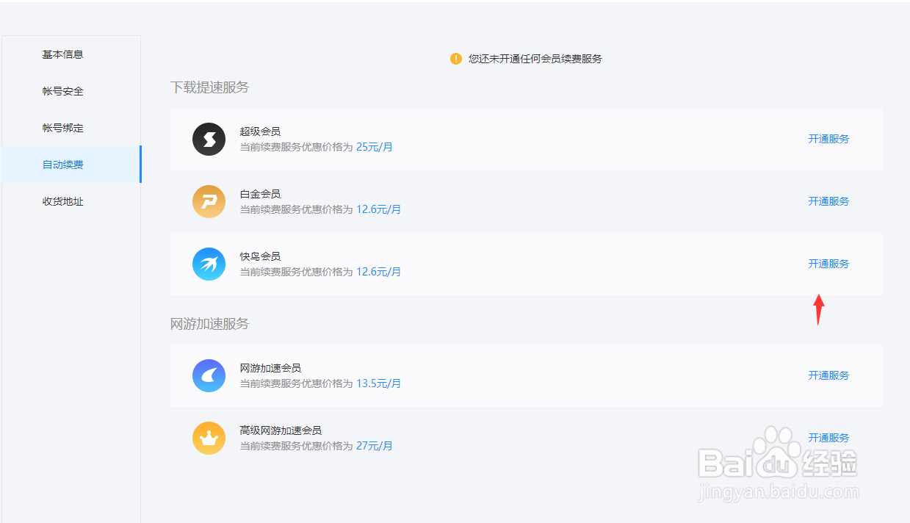Click the 下载提速服务 section heading
Image resolution: width=910 pixels, height=523 pixels.
point(210,87)
